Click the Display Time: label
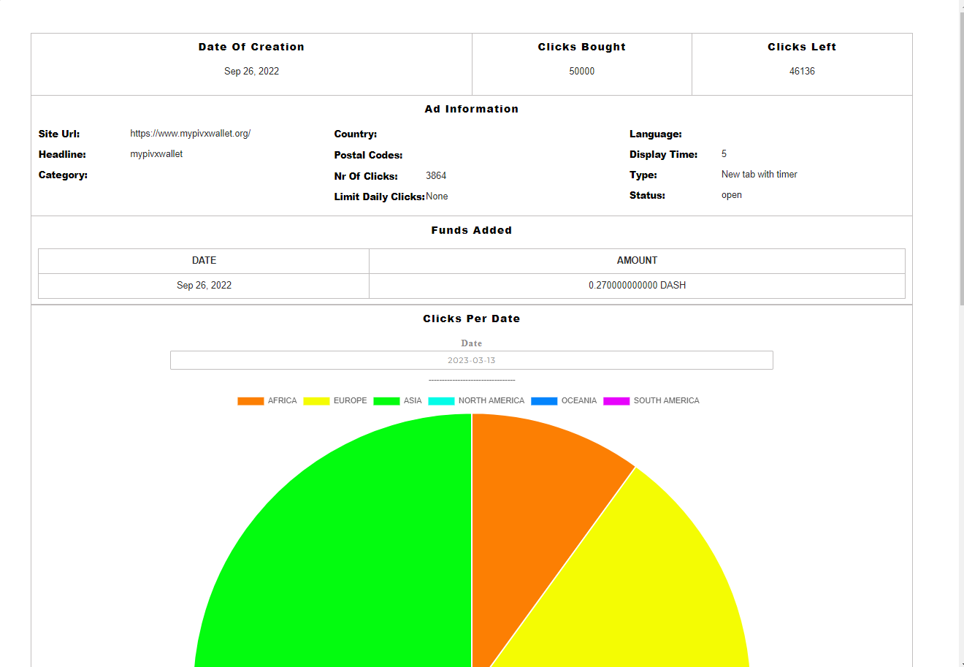 coord(663,154)
